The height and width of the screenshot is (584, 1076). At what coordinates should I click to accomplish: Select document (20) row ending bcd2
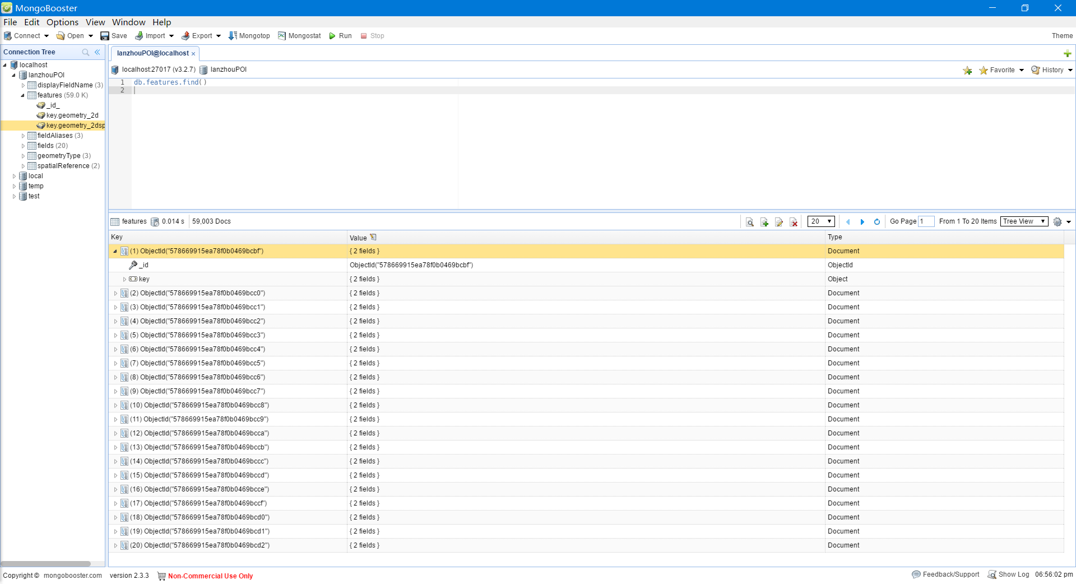coord(586,545)
